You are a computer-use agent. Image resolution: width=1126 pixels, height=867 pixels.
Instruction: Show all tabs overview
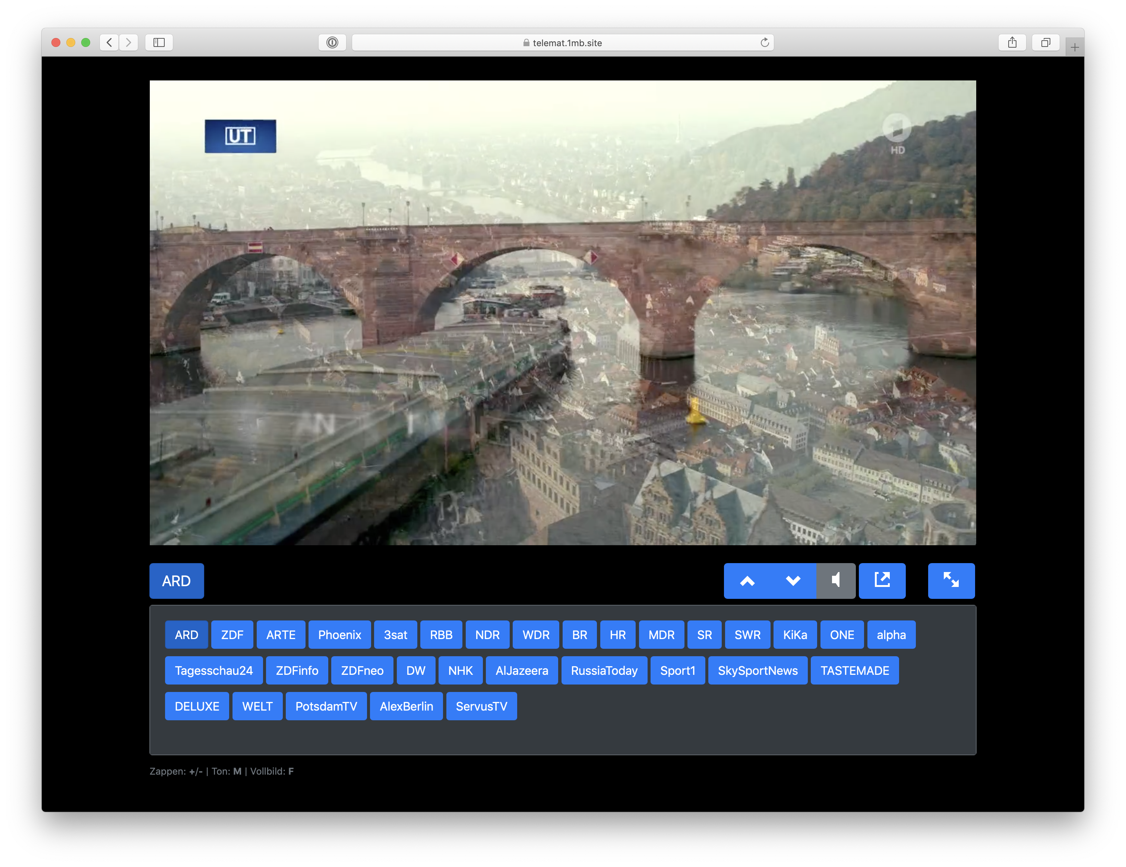pyautogui.click(x=1045, y=42)
